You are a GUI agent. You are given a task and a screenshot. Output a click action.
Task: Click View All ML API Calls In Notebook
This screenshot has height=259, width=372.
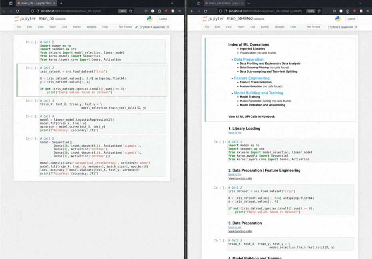click(x=251, y=117)
